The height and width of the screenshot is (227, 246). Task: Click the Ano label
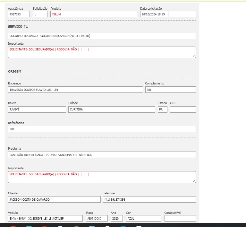114,213
